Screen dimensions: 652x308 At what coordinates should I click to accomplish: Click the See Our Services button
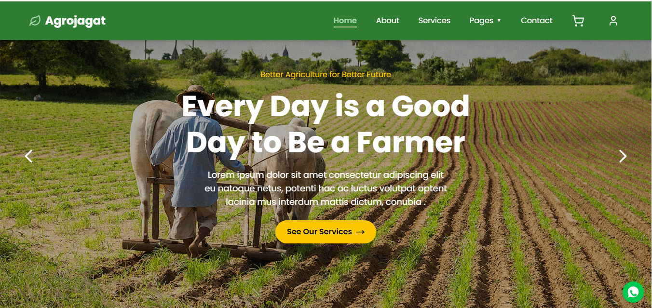[x=326, y=232]
